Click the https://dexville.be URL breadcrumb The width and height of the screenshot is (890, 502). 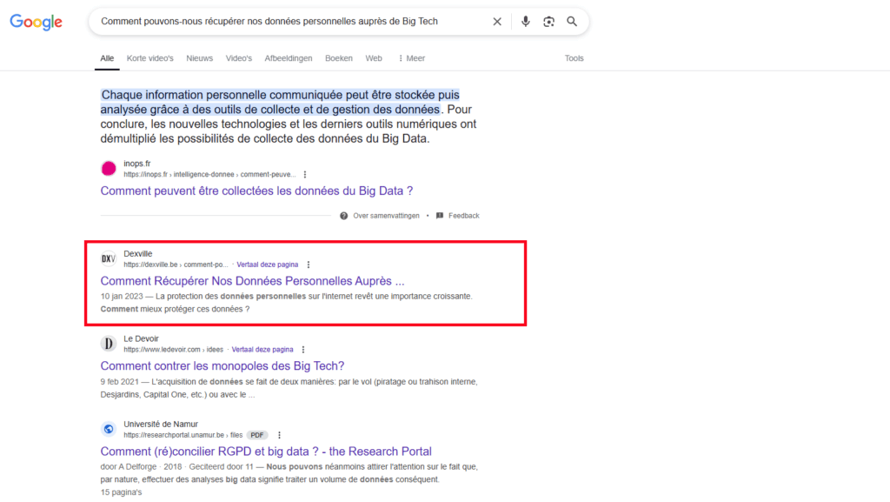coord(176,264)
